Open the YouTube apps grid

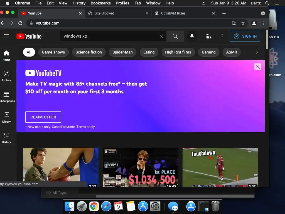point(209,36)
